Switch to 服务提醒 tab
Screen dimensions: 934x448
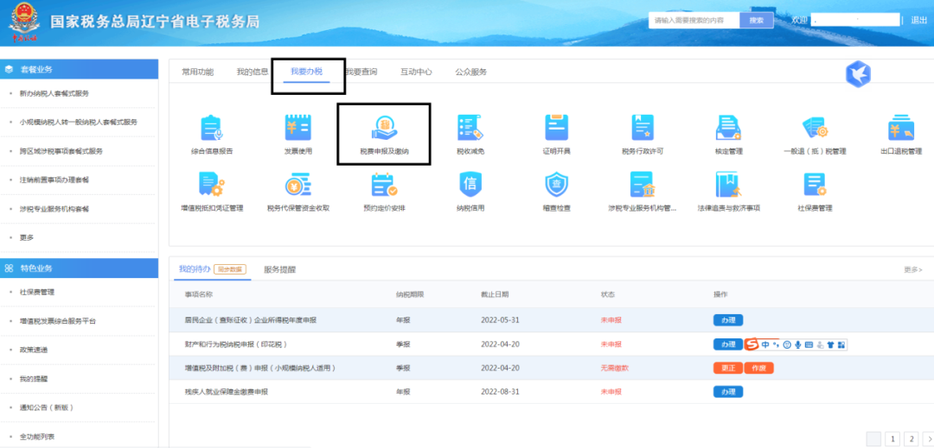(279, 269)
